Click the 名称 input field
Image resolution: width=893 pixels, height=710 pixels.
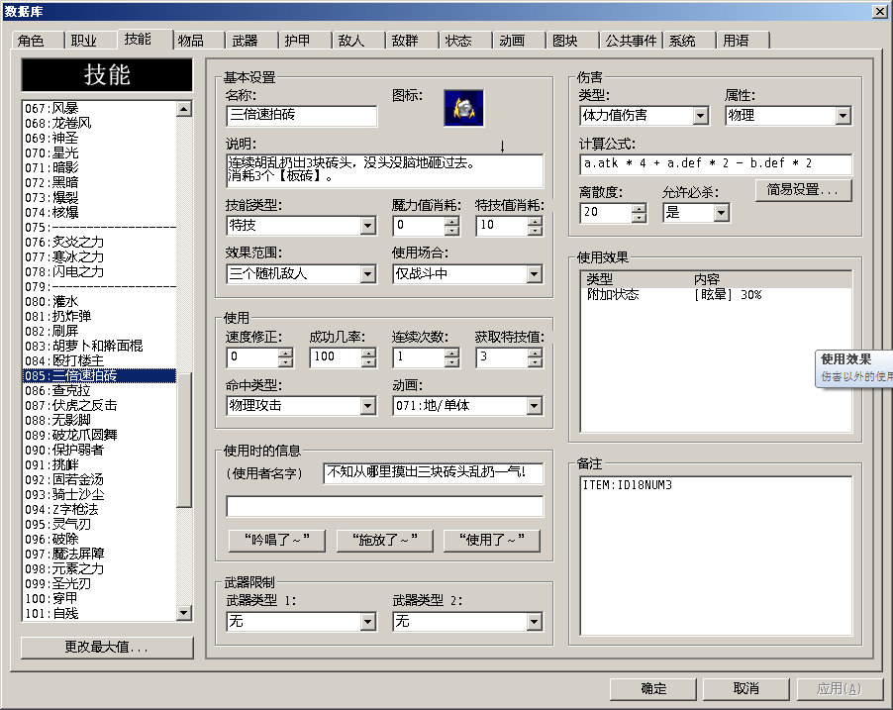(301, 116)
